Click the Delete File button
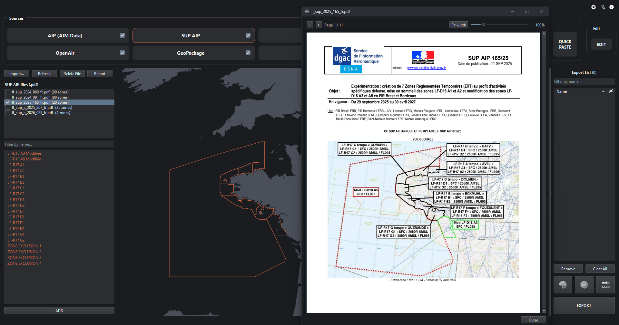This screenshot has width=619, height=325. [72, 74]
